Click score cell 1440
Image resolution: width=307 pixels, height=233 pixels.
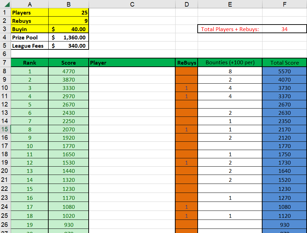tap(69, 171)
